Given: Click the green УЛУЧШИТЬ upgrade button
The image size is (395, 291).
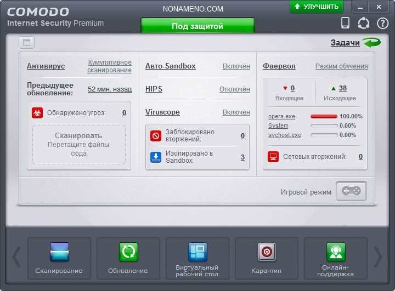Looking at the screenshot, I should pyautogui.click(x=316, y=7).
